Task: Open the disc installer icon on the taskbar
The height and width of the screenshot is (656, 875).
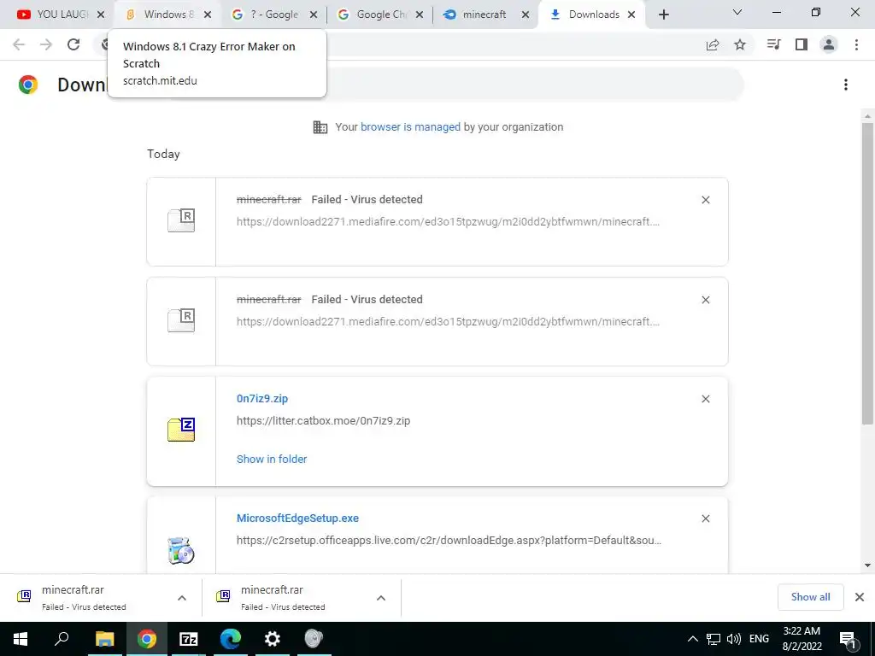Action: point(314,639)
